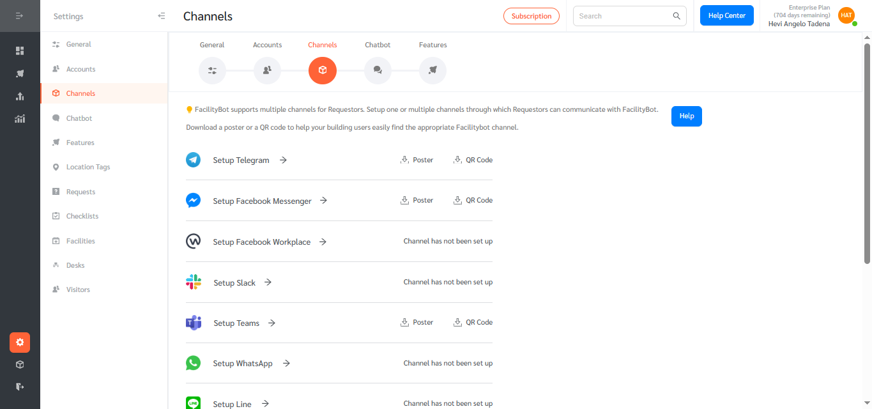Open General in Settings sidebar
Viewport: 872px width, 409px height.
(103, 44)
